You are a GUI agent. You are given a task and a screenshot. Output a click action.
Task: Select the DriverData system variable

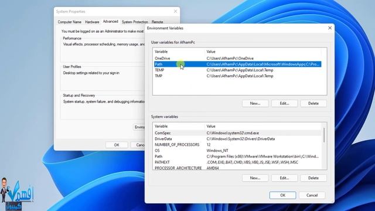pyautogui.click(x=237, y=139)
